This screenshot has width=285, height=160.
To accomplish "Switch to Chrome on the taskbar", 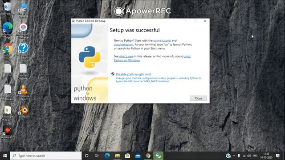I will pos(148,156).
